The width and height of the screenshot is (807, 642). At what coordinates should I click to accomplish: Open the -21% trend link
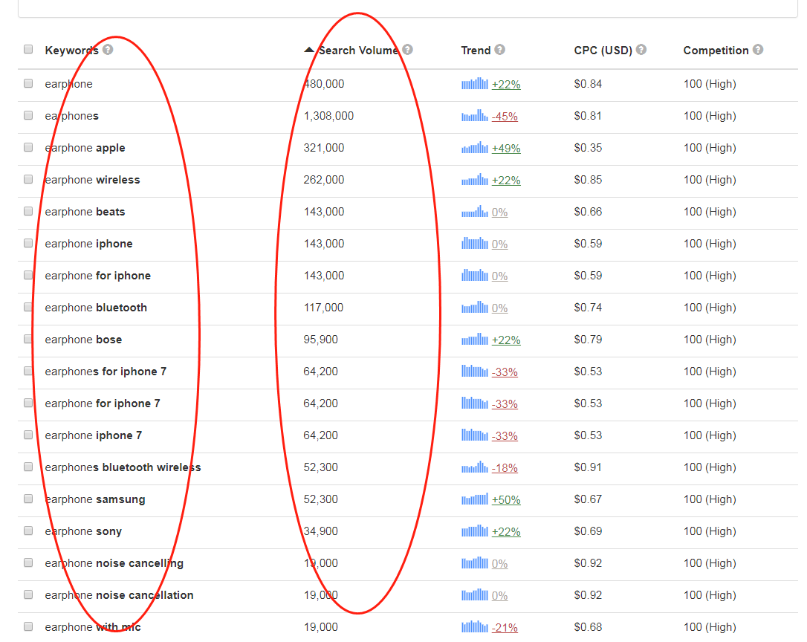point(505,627)
